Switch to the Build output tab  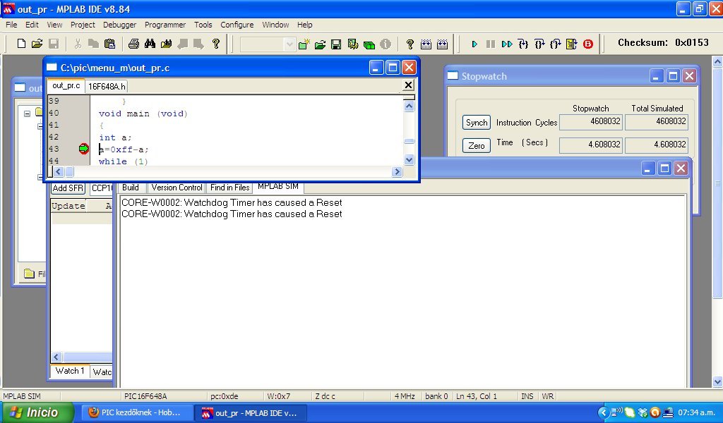131,188
